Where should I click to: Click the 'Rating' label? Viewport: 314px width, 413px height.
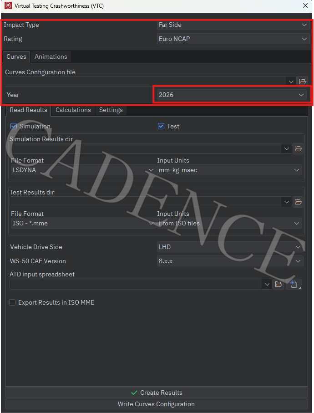point(13,39)
